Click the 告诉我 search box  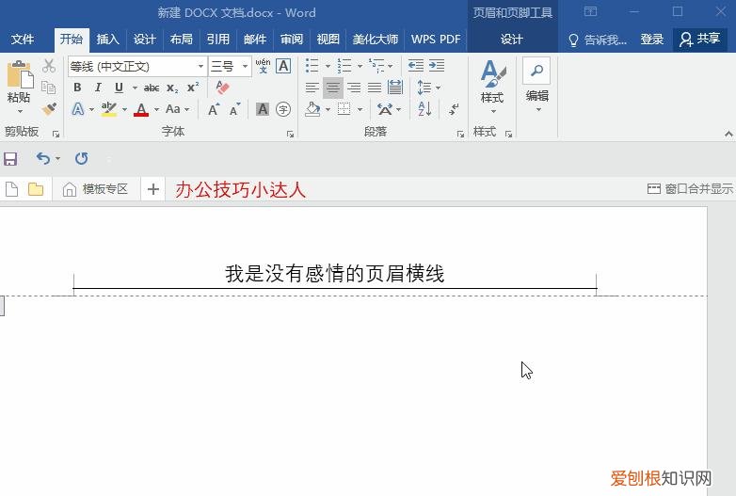pos(597,40)
